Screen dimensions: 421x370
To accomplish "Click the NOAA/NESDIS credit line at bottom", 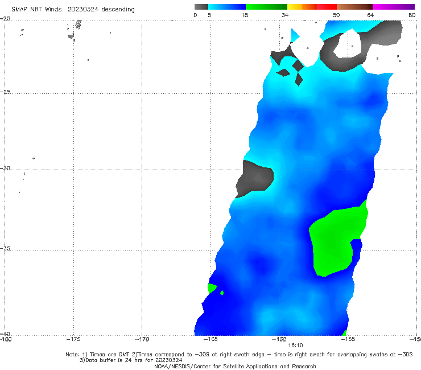I will 235,366.
